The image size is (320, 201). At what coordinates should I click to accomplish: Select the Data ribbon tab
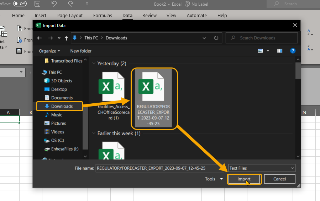tap(127, 16)
